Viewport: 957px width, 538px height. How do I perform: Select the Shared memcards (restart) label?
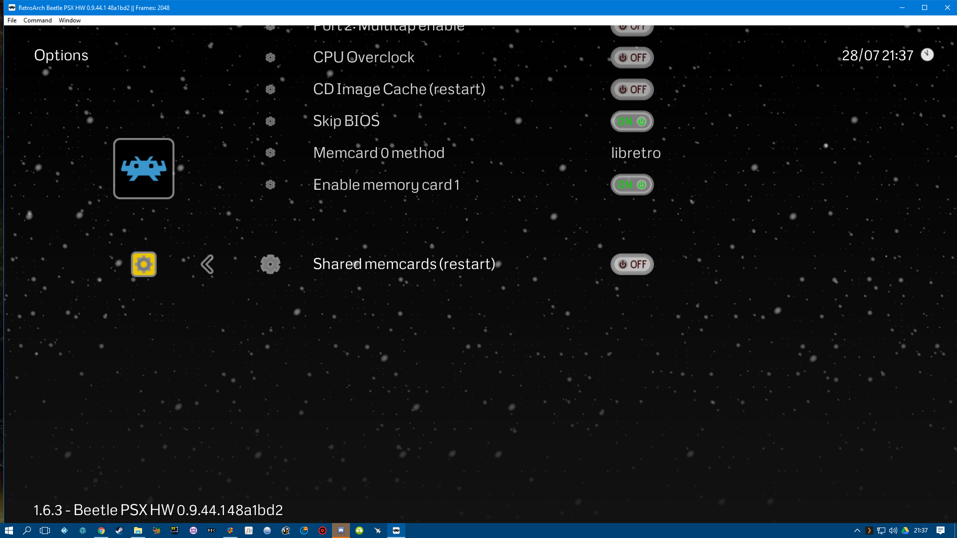(x=404, y=264)
